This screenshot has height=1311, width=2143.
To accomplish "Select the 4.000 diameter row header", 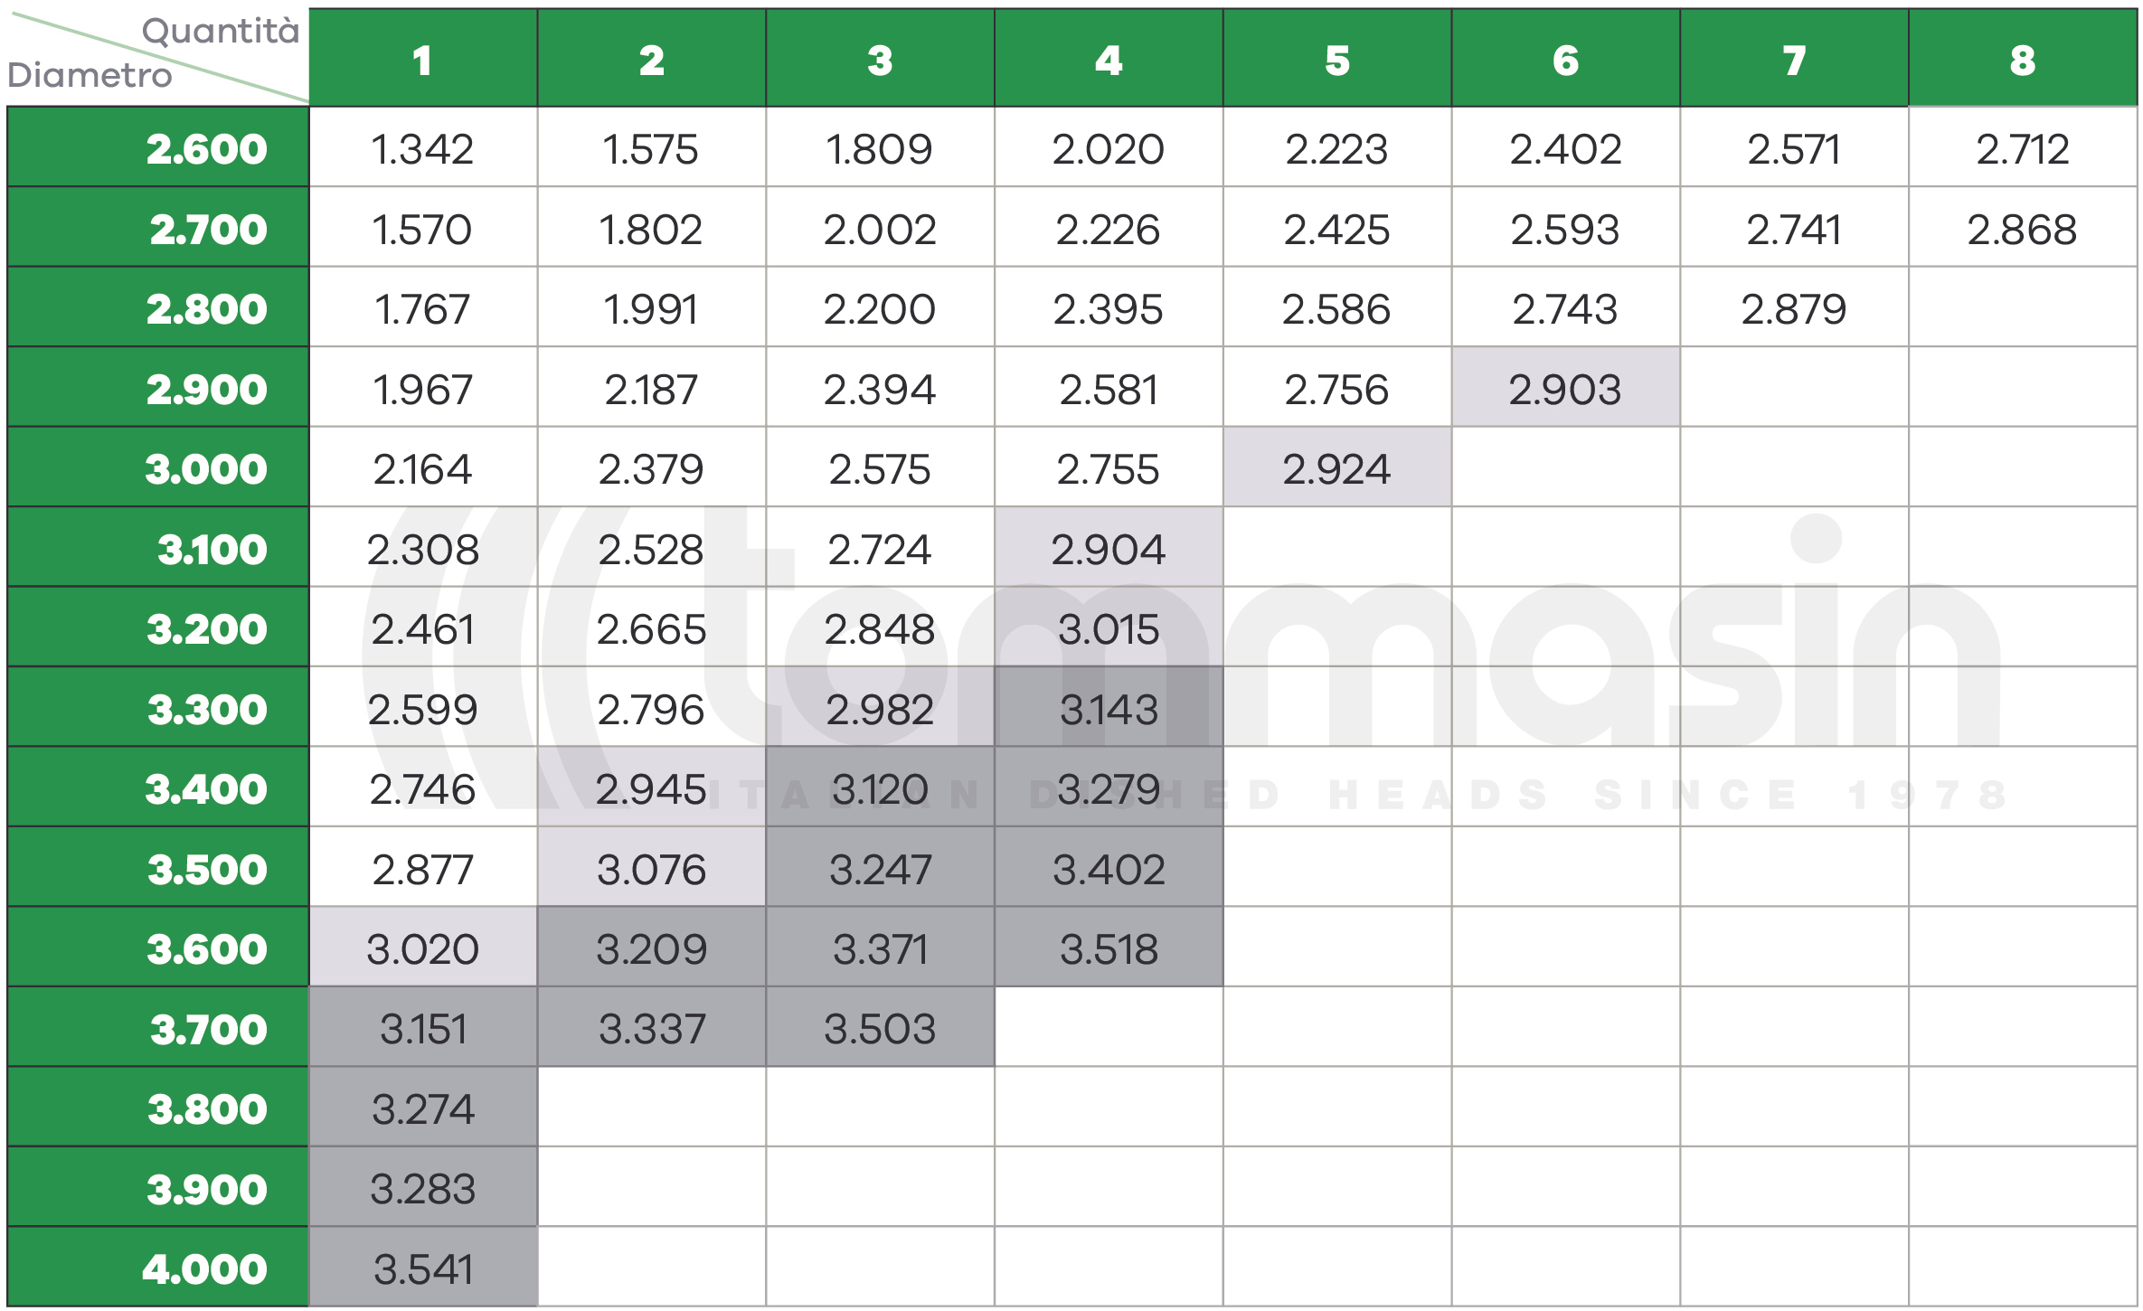I will [x=158, y=1267].
